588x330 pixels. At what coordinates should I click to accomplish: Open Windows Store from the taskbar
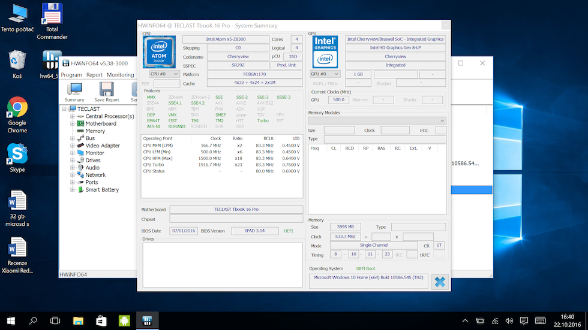click(100, 320)
